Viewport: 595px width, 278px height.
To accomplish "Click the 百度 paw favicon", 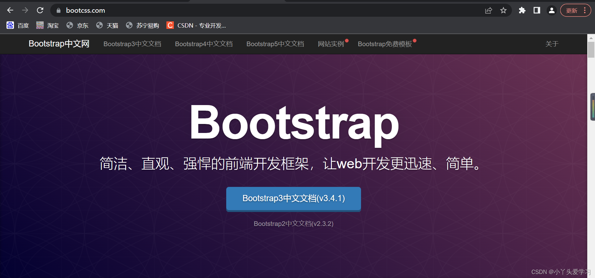I will click(x=10, y=25).
